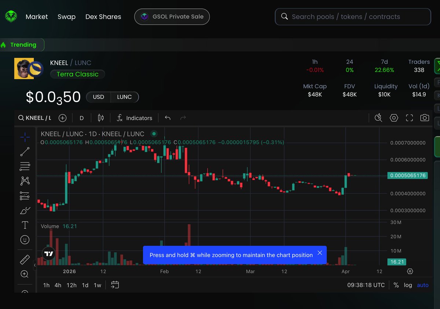
Task: Select the magnifier zoom-in tool
Action: point(25,274)
